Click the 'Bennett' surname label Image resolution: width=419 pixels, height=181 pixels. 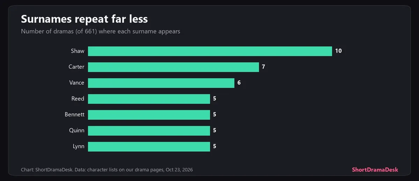pyautogui.click(x=74, y=115)
